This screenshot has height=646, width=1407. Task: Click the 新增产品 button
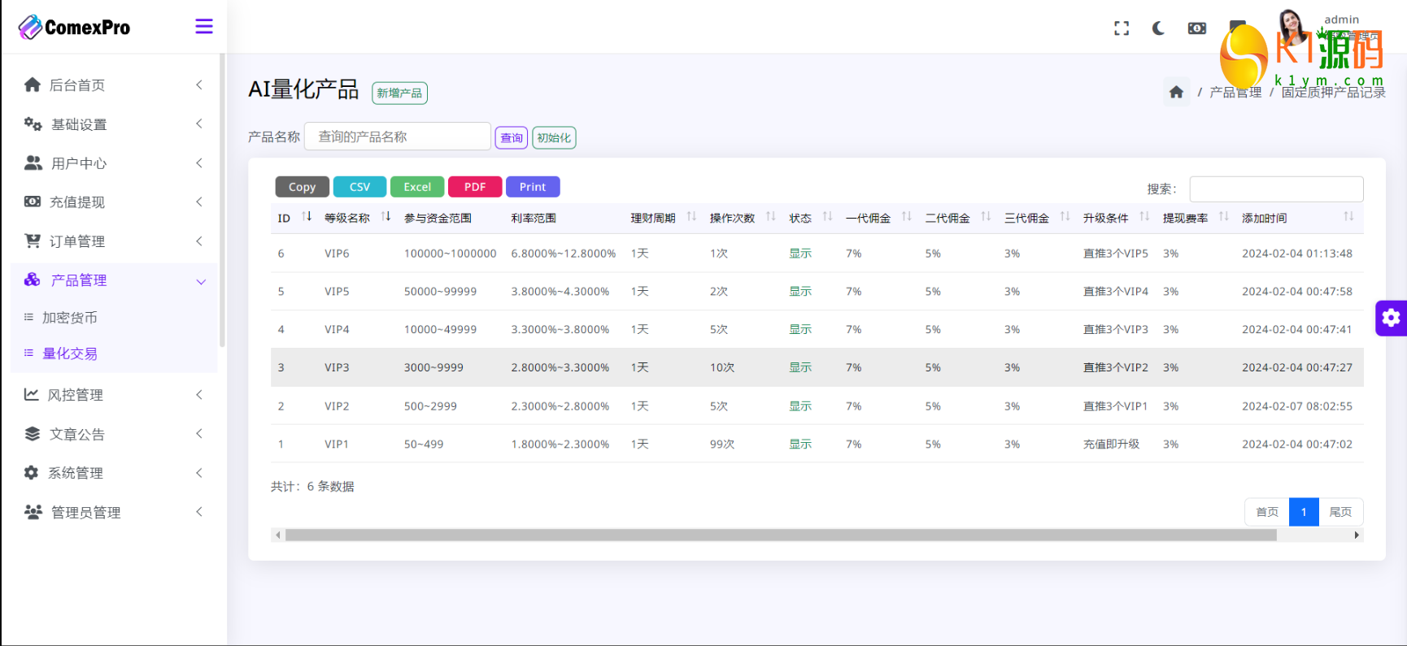(399, 93)
